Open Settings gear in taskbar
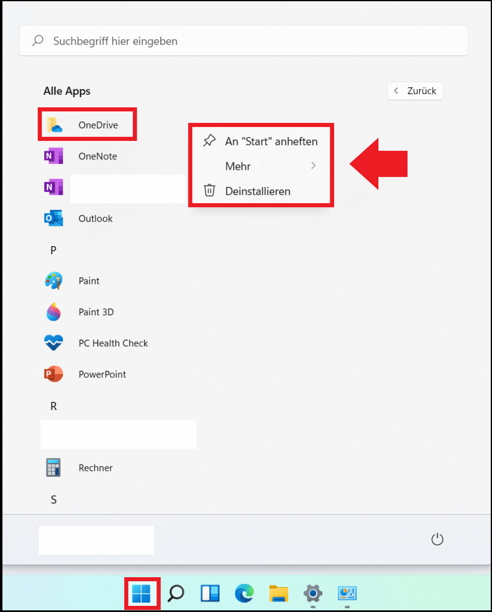The image size is (492, 612). pyautogui.click(x=313, y=594)
